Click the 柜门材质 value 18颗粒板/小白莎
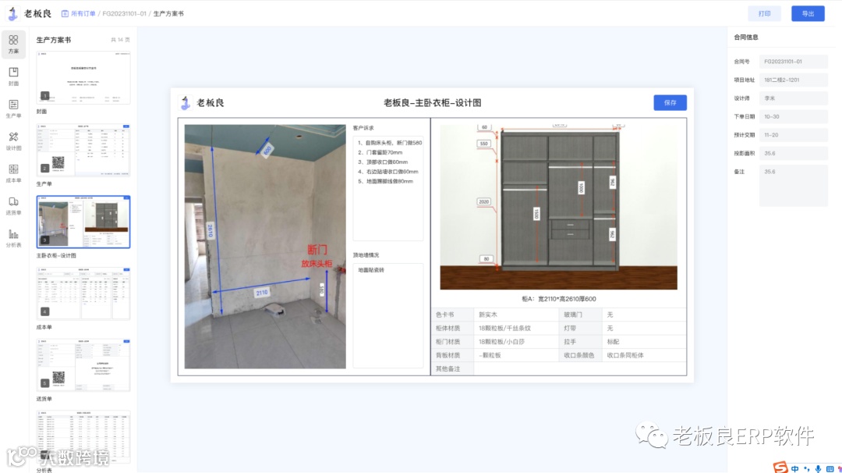 (501, 341)
